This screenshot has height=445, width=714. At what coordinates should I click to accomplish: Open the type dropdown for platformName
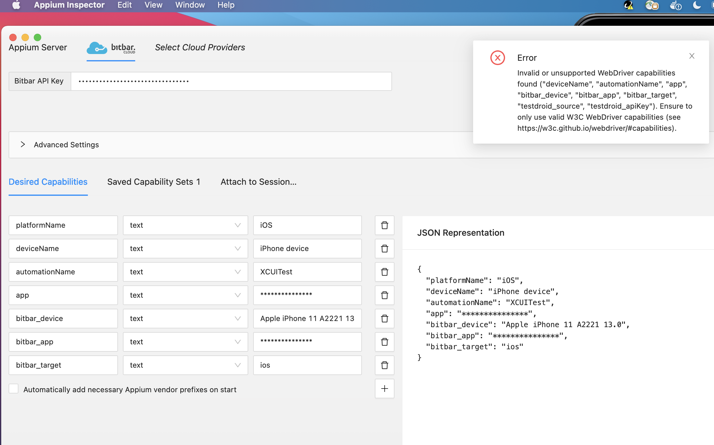pos(237,225)
